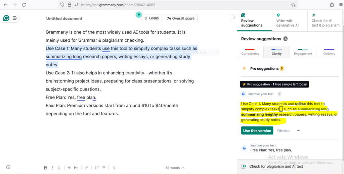Bookmark this page with star icon
Image resolution: width=344 pixels, height=174 pixels.
coord(293,5)
